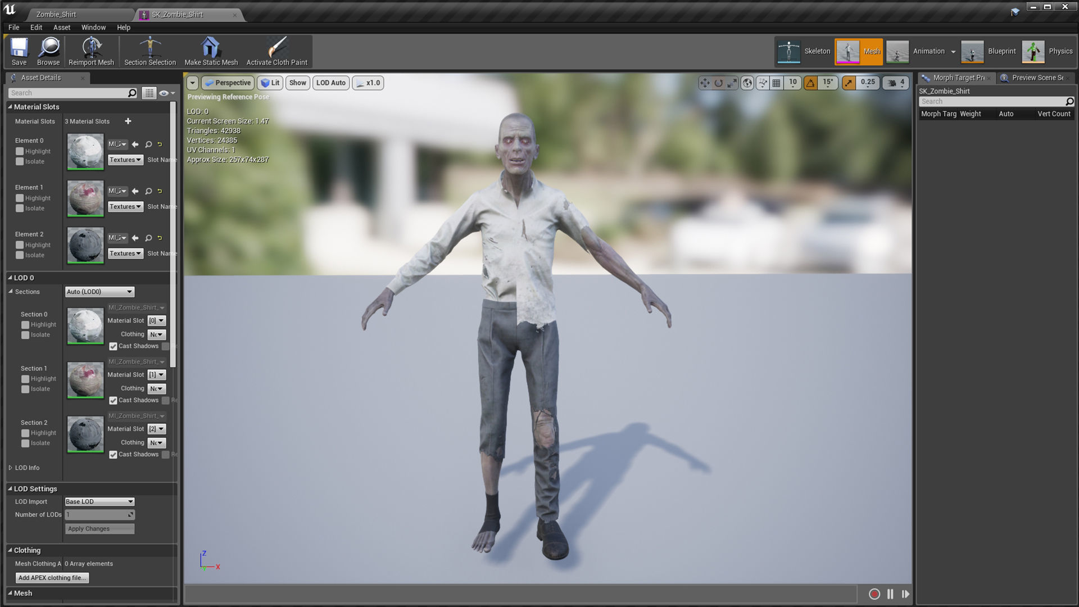Screen dimensions: 1079x607
Task: Enable Highlight for Element 0
Action: (20, 151)
